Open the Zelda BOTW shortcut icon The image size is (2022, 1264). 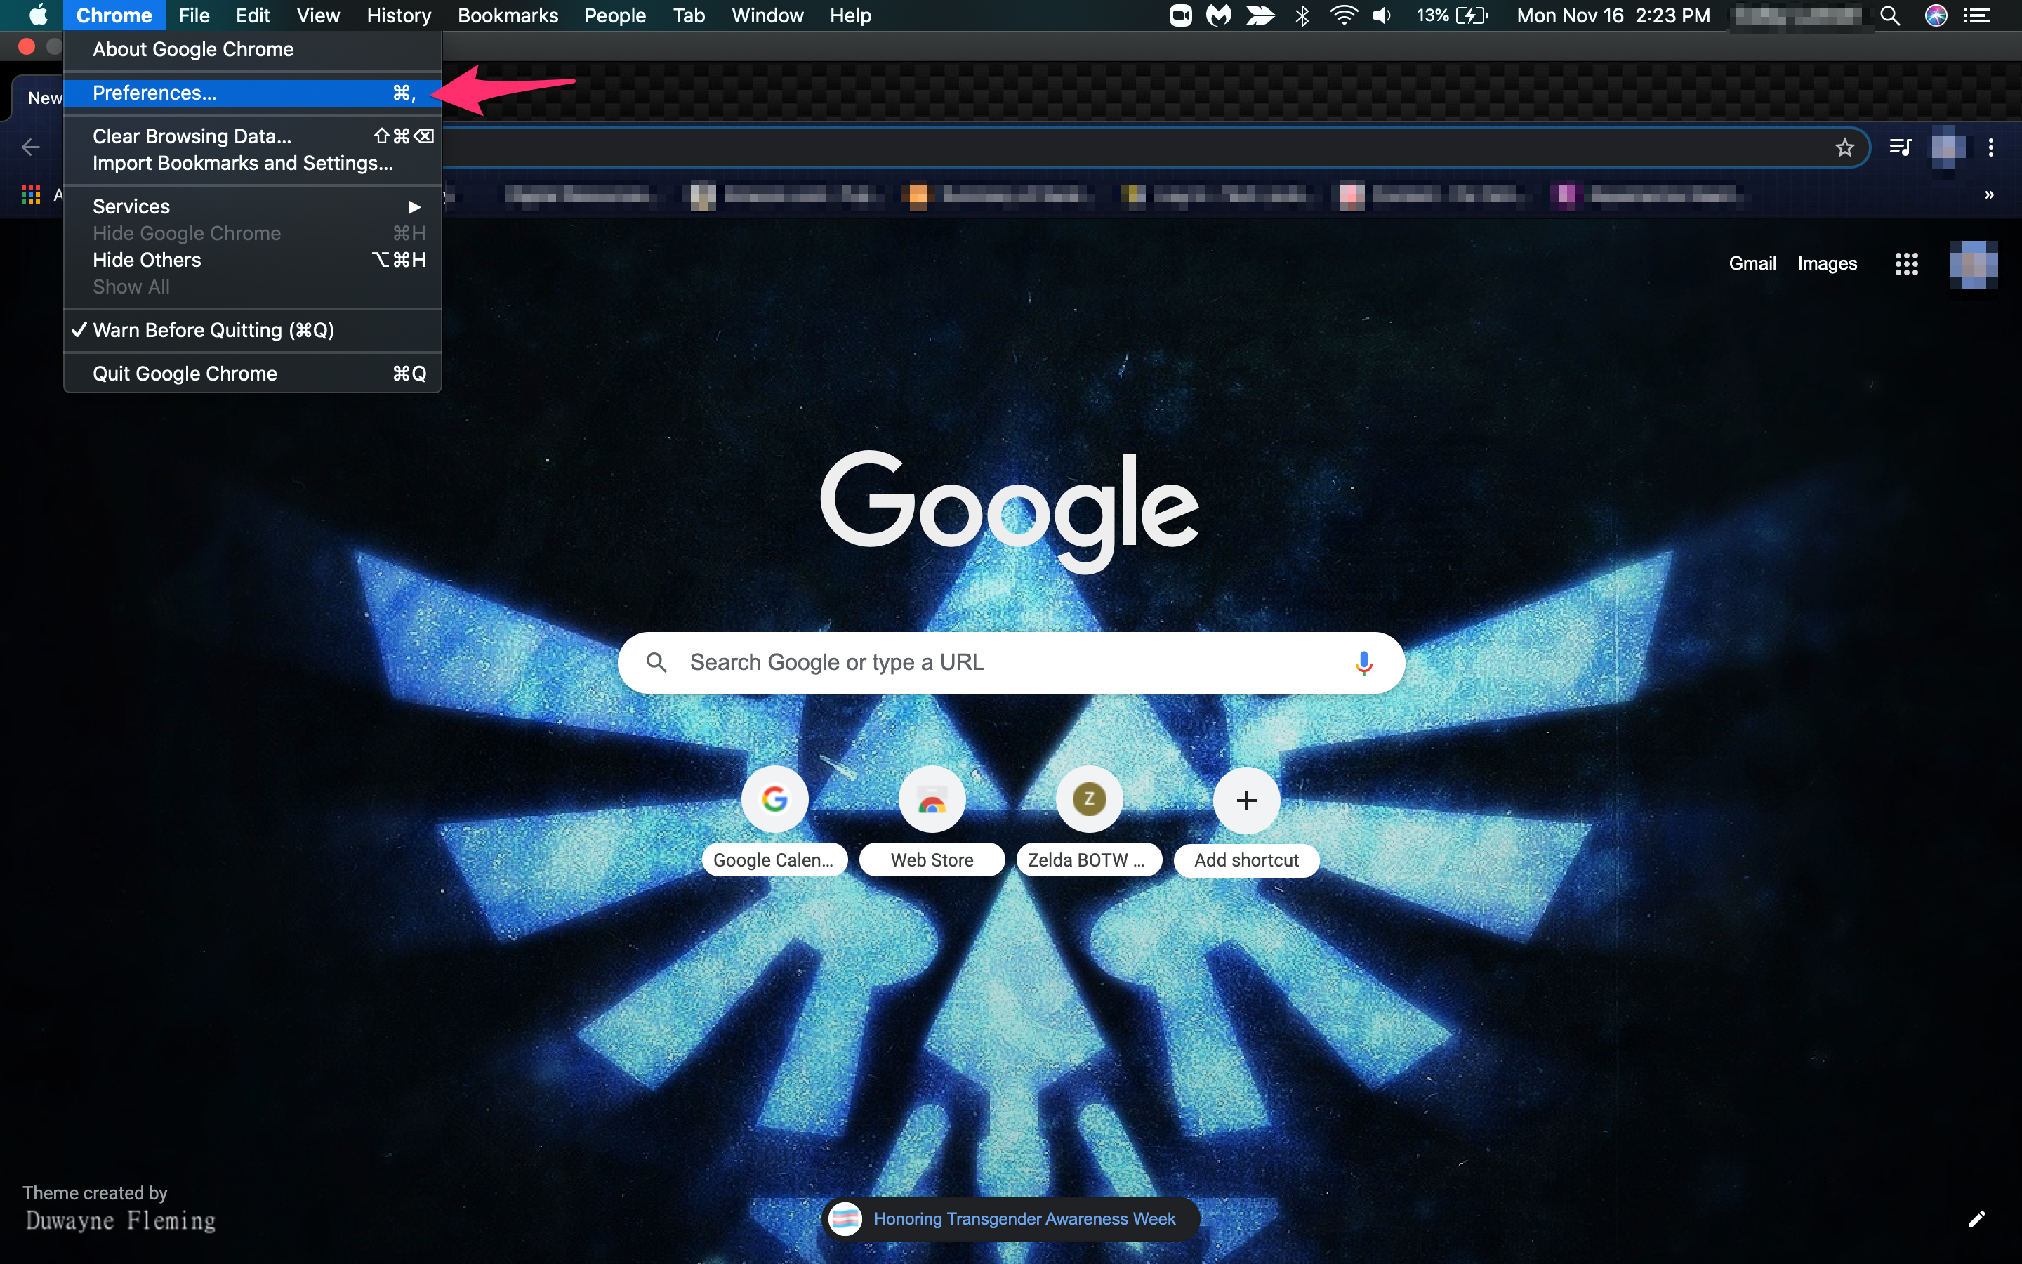click(1089, 800)
